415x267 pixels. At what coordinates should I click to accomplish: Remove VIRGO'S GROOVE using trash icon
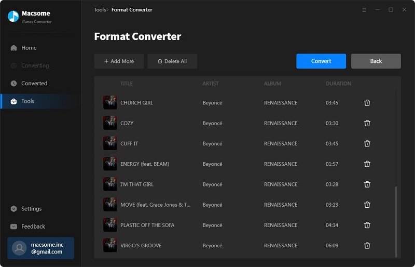pyautogui.click(x=367, y=246)
